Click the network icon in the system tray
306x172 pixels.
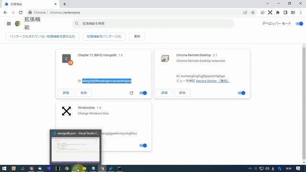tap(262, 169)
